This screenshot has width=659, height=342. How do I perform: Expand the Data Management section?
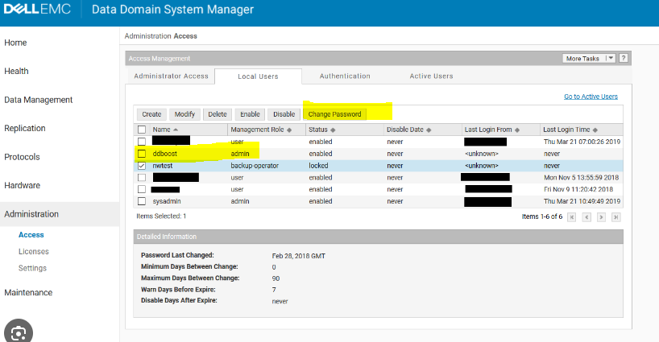click(x=38, y=100)
